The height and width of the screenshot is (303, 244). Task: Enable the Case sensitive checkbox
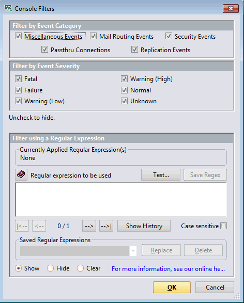click(x=224, y=226)
